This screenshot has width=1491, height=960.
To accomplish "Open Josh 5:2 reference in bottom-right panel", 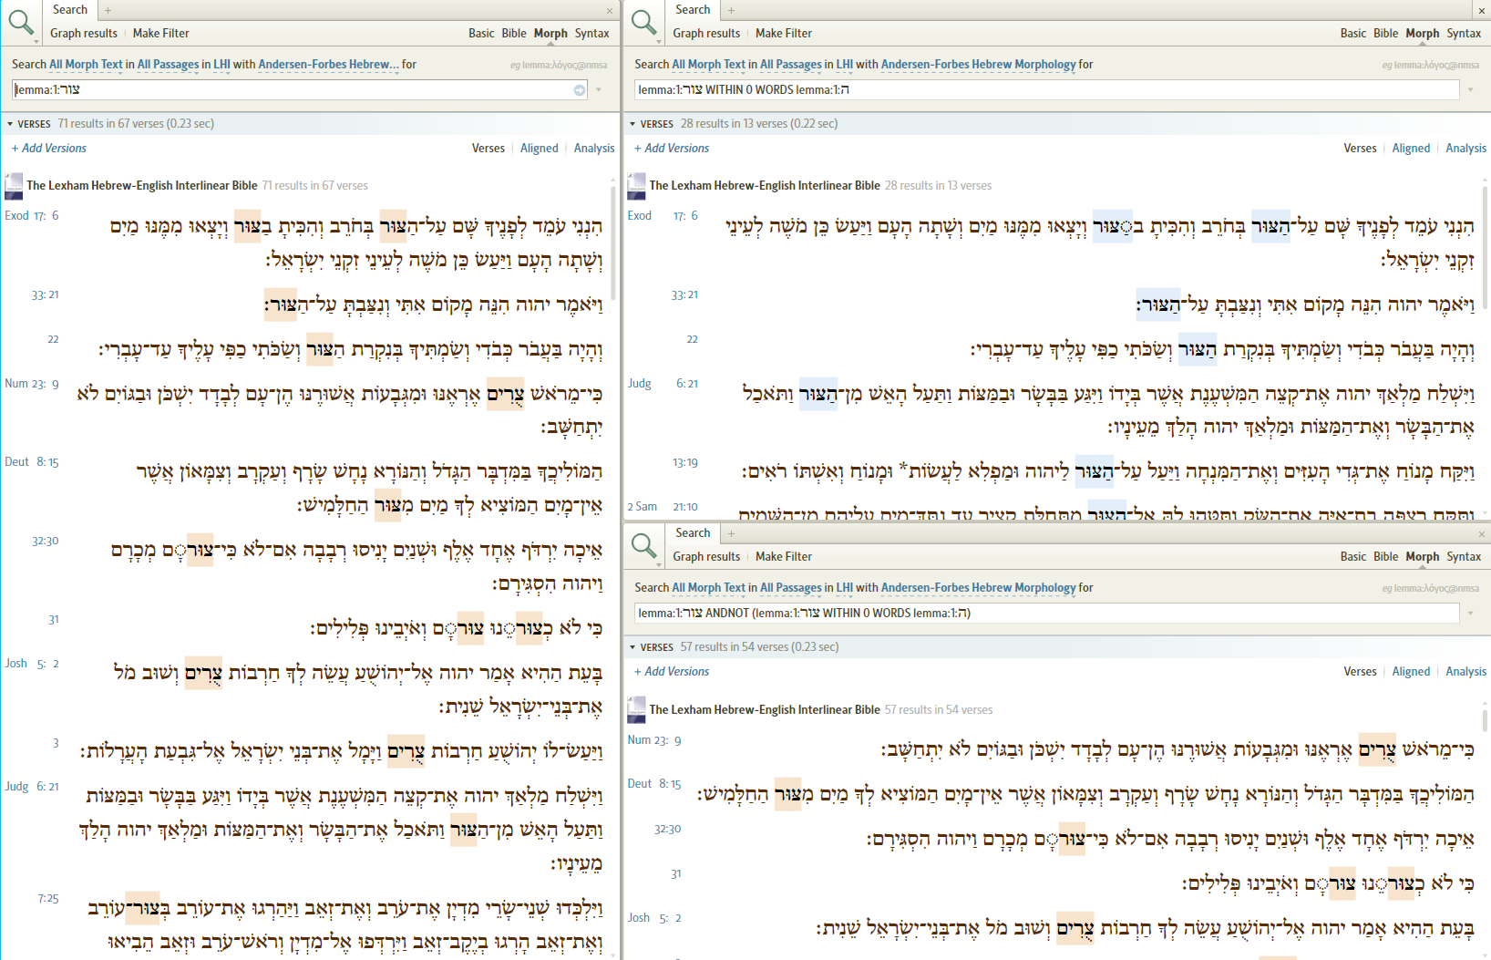I will tap(654, 918).
